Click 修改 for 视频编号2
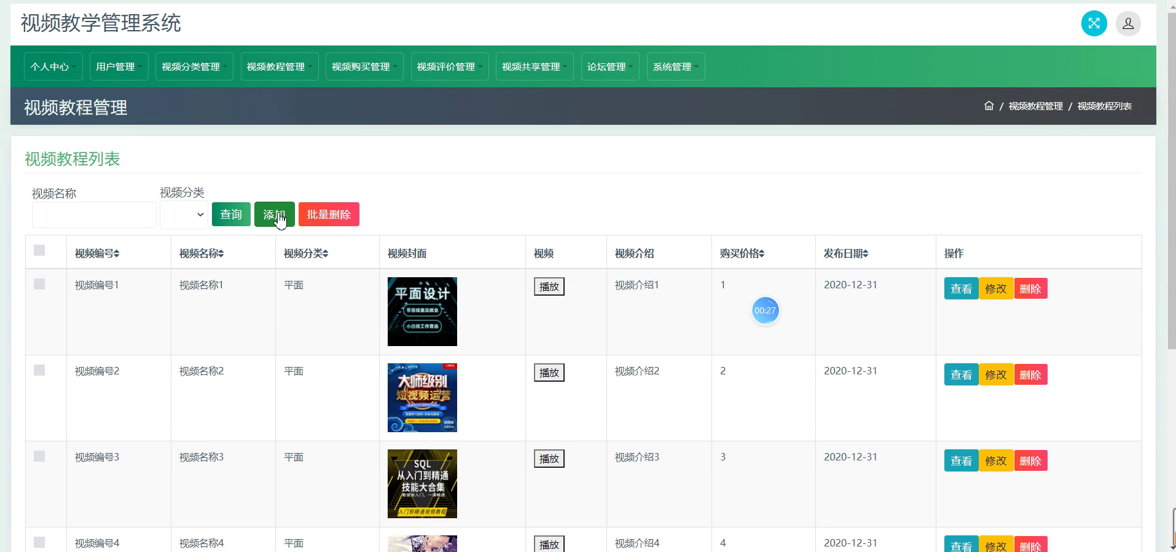The height and width of the screenshot is (552, 1176). click(x=996, y=375)
